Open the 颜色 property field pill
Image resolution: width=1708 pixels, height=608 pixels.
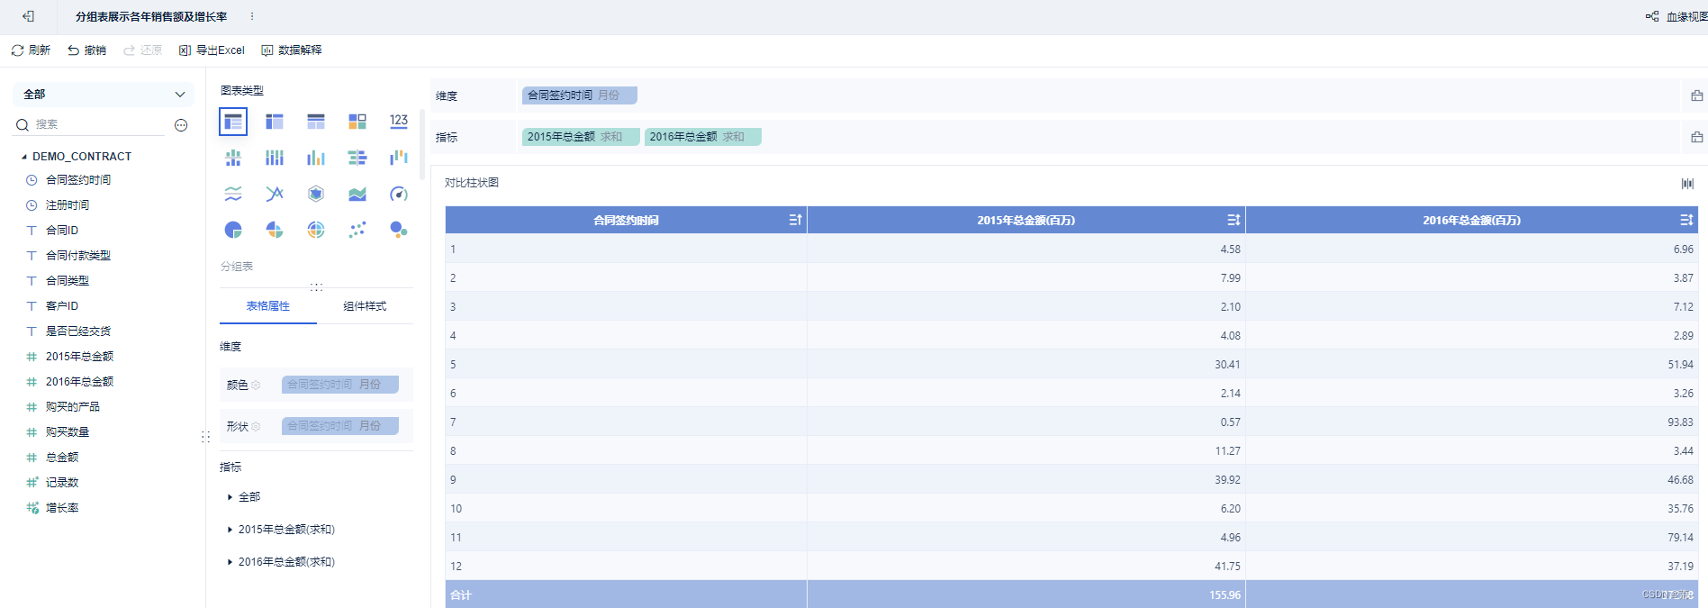[340, 385]
